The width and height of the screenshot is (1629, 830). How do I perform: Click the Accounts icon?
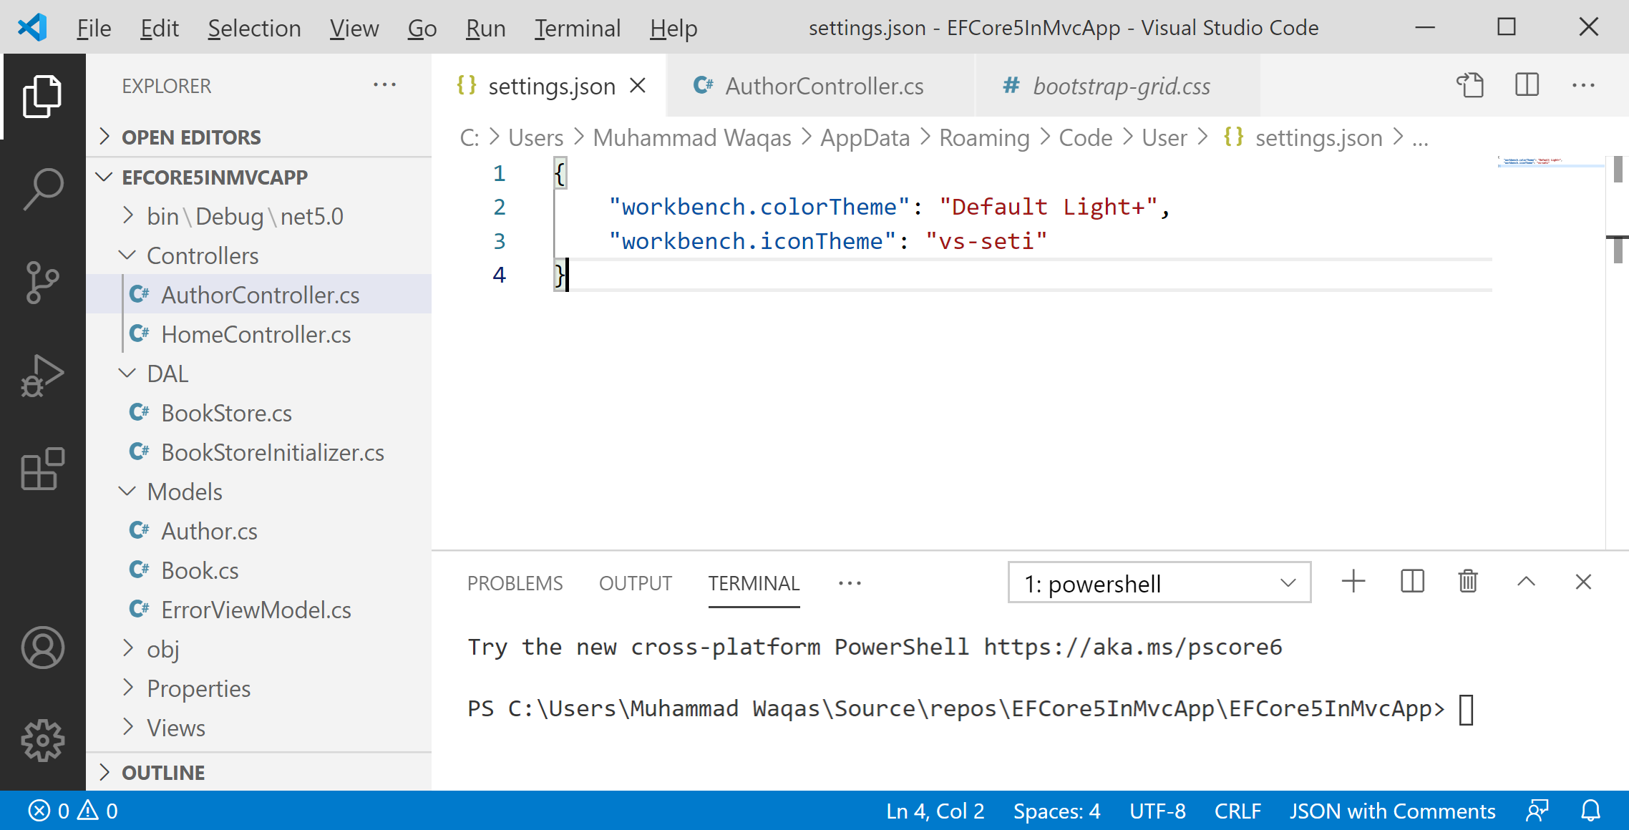(x=43, y=648)
